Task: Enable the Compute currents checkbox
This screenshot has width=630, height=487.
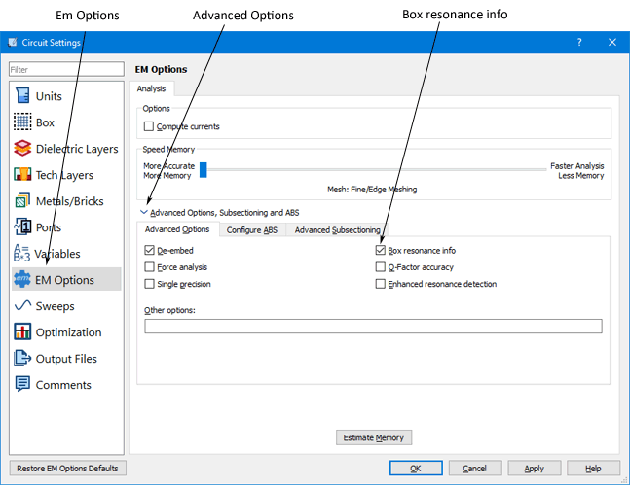Action: pyautogui.click(x=149, y=127)
